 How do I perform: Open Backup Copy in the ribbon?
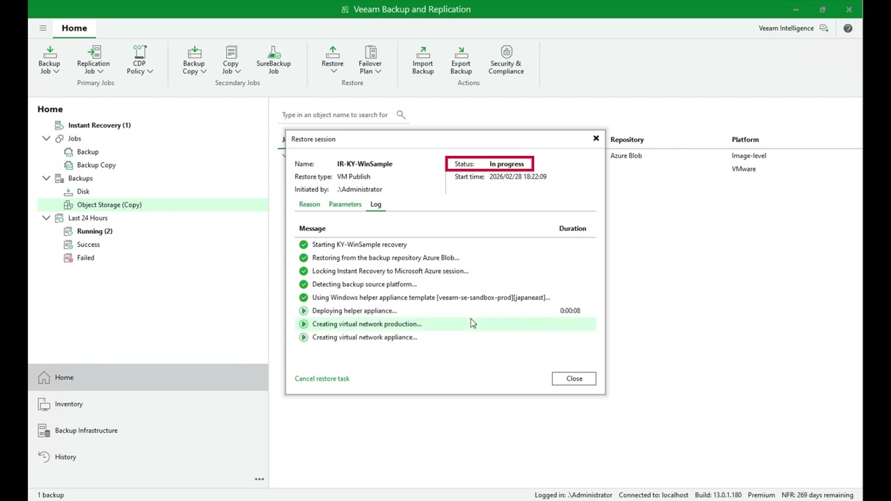coord(194,60)
